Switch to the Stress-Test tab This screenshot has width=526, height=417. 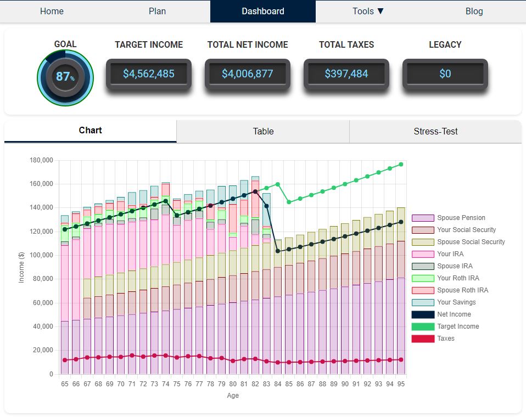(x=435, y=131)
